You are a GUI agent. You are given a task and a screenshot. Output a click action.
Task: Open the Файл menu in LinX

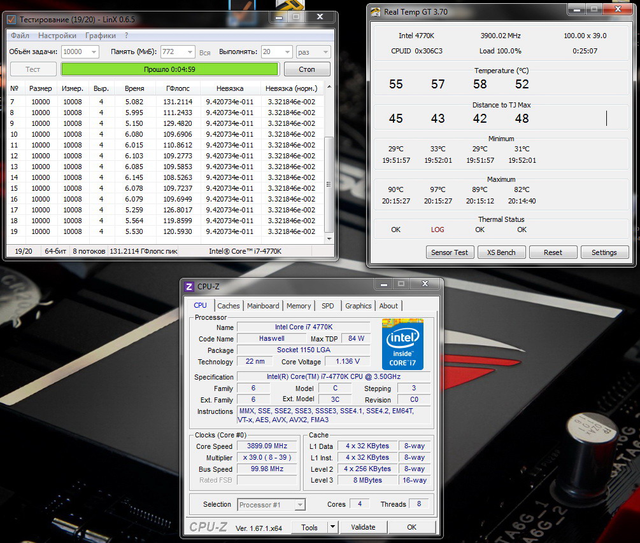[20, 36]
